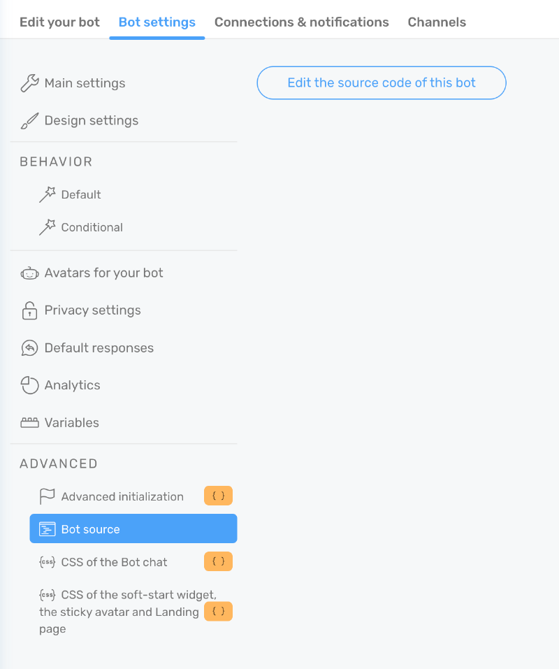Image resolution: width=559 pixels, height=669 pixels.
Task: Open Avatars via the robot icon
Action: 29,273
